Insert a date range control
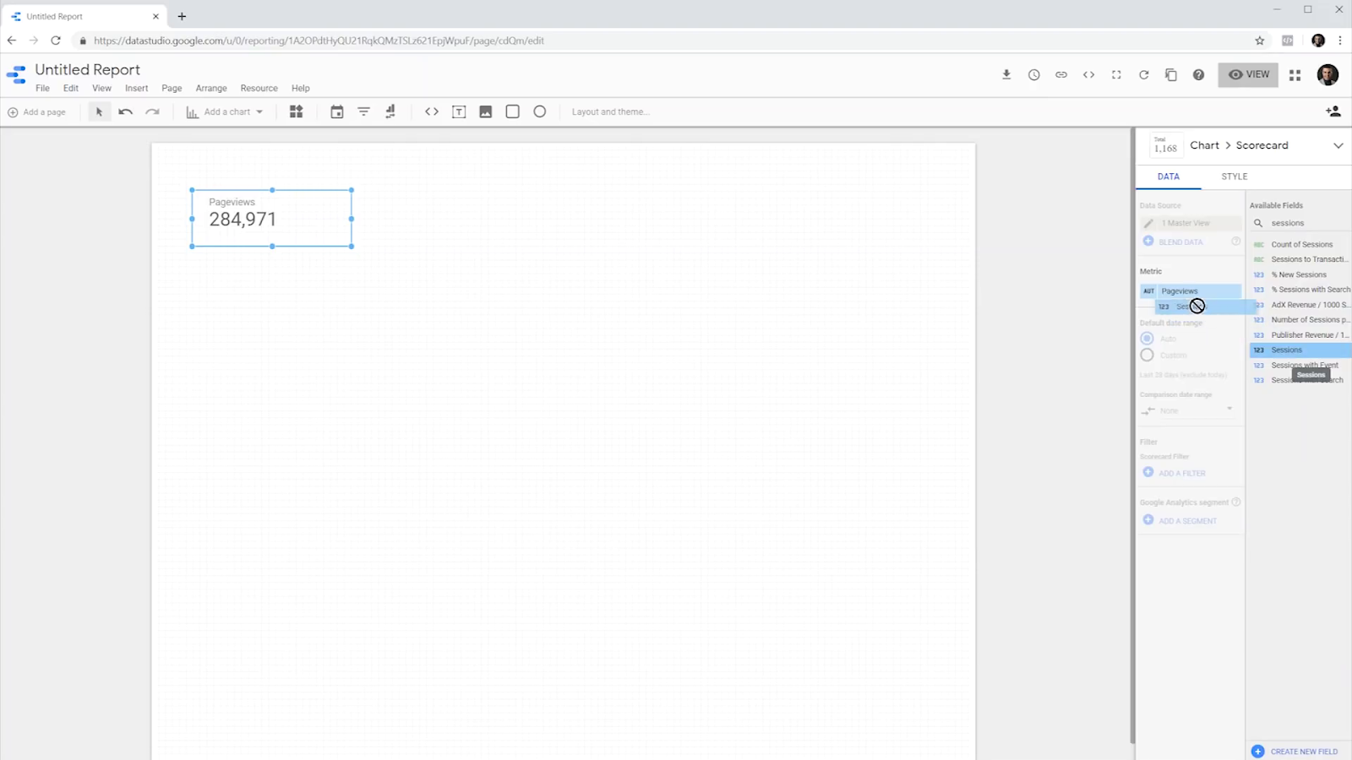Image resolution: width=1352 pixels, height=760 pixels. tap(337, 111)
